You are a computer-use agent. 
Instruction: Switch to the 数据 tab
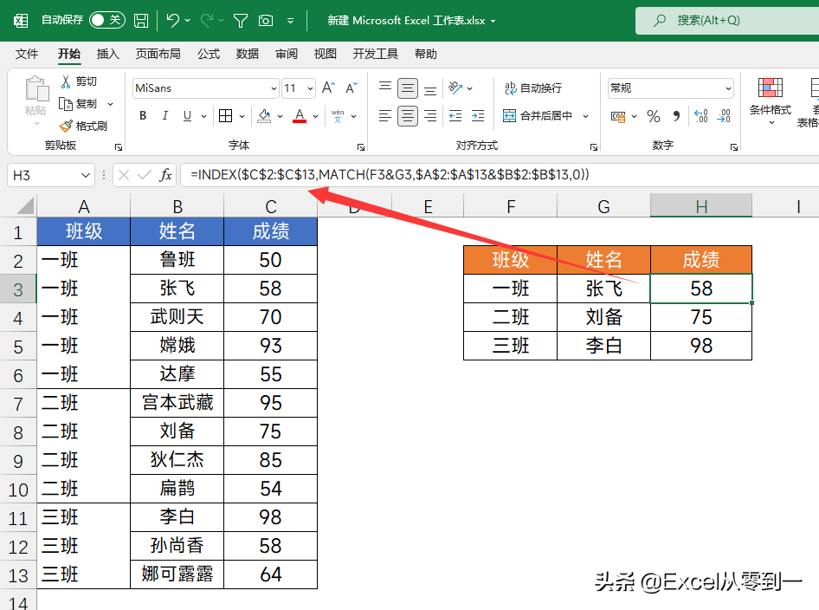(x=247, y=54)
